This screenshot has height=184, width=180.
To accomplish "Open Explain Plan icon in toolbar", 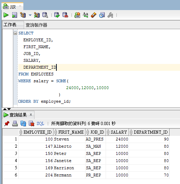I will pyautogui.click(x=23, y=15).
